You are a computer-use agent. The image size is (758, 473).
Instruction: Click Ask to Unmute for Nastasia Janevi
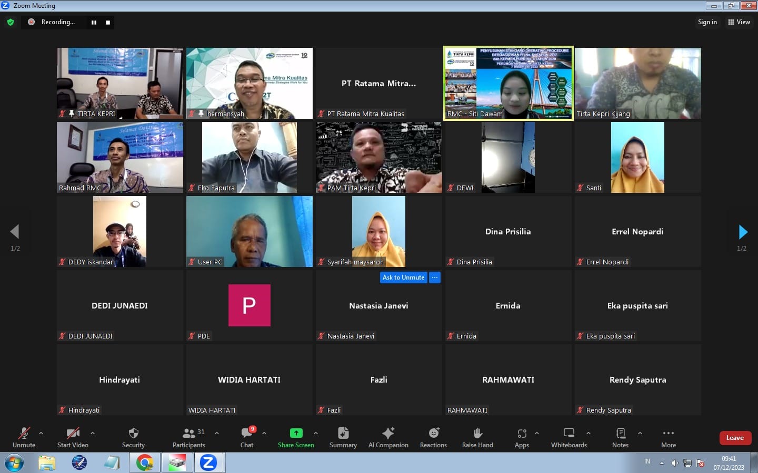[403, 277]
